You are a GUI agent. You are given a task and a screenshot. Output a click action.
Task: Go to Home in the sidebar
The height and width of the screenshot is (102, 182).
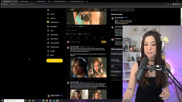point(51,14)
